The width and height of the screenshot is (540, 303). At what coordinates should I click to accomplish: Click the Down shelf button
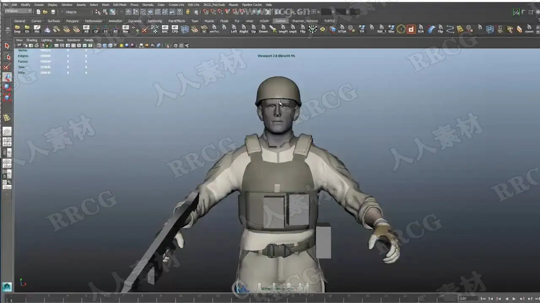click(x=263, y=29)
